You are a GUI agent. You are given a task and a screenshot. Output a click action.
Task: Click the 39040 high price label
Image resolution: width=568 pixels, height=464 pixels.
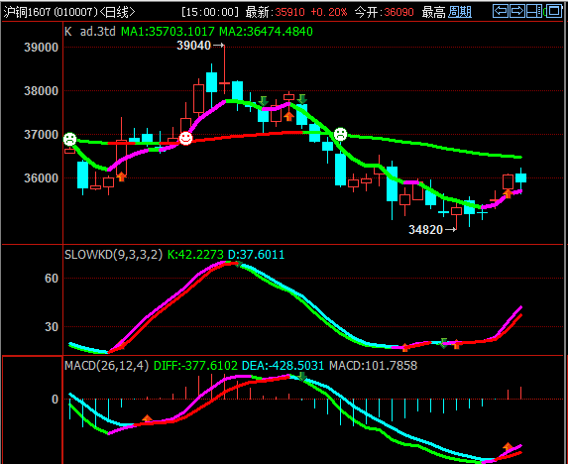(194, 46)
